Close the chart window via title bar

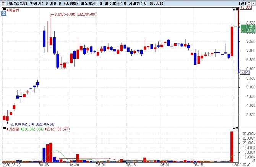tap(253, 3)
